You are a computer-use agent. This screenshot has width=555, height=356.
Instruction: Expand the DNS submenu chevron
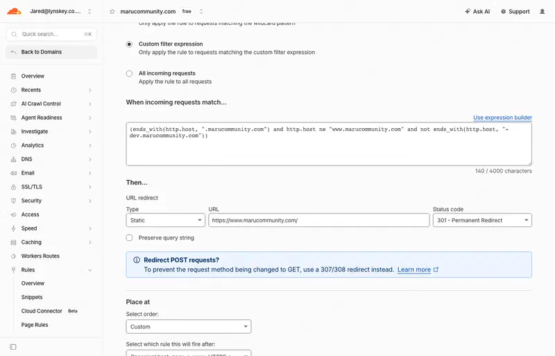coord(90,159)
